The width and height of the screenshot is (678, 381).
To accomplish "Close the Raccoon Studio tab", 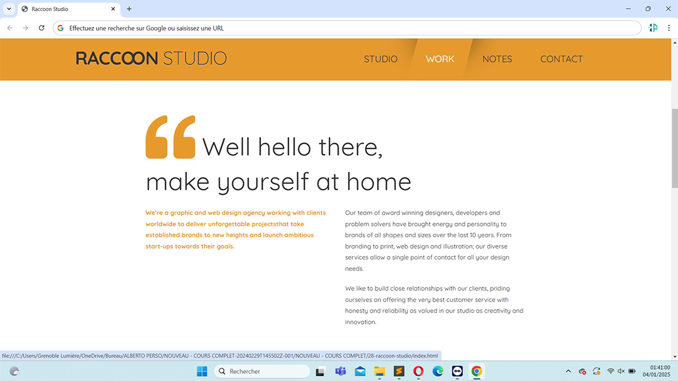I will click(113, 9).
